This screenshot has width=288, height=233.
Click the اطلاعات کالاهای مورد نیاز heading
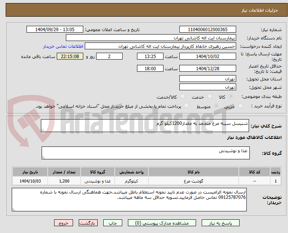[254, 137]
